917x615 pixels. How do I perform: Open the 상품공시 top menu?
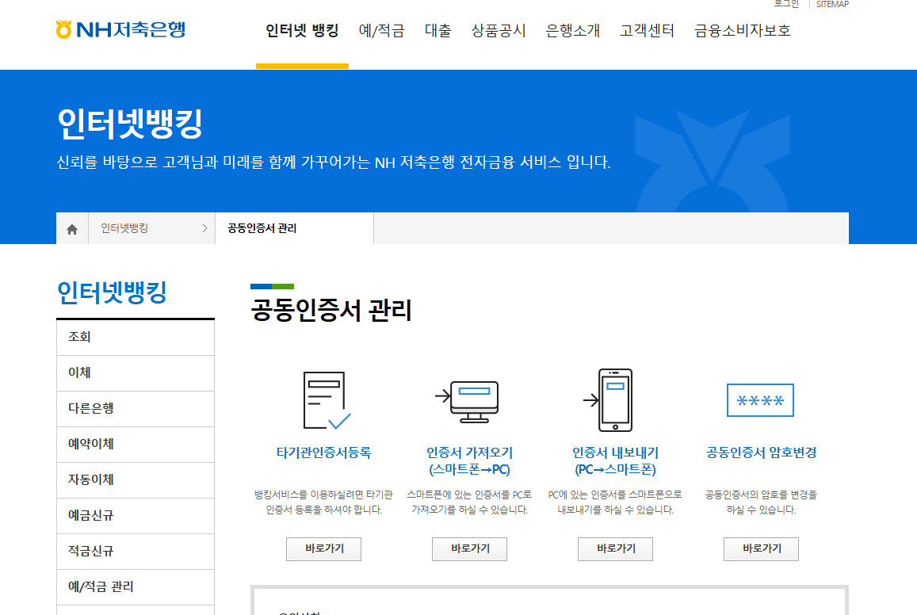click(499, 30)
